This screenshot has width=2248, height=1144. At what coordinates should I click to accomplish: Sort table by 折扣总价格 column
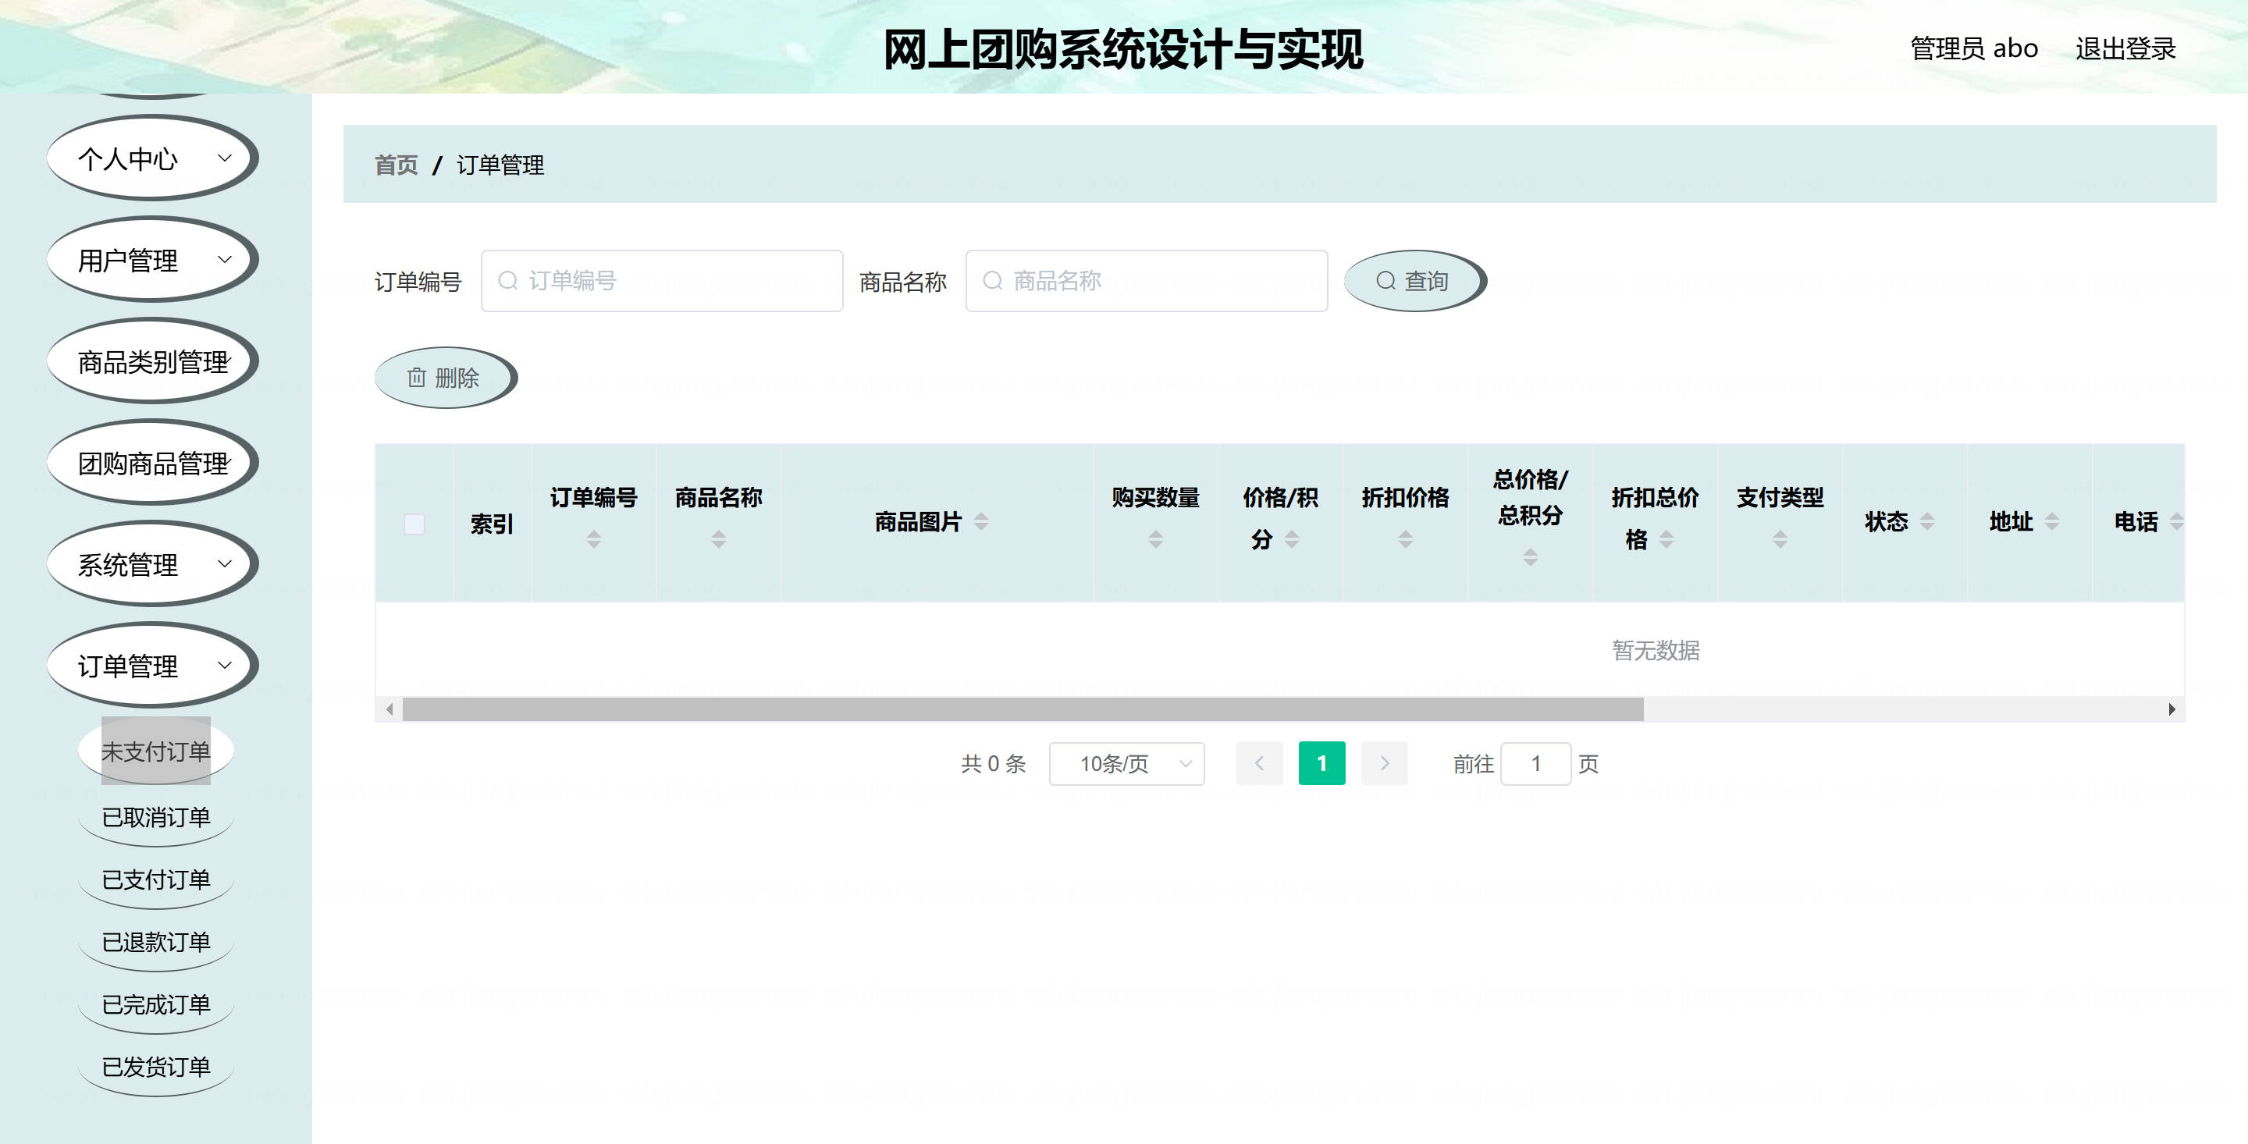[x=1666, y=539]
